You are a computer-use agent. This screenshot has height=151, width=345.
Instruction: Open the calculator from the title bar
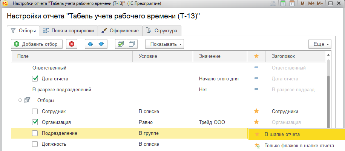282,3
